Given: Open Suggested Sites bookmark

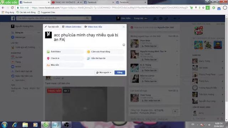Looking at the screenshot, I should pos(47,12).
